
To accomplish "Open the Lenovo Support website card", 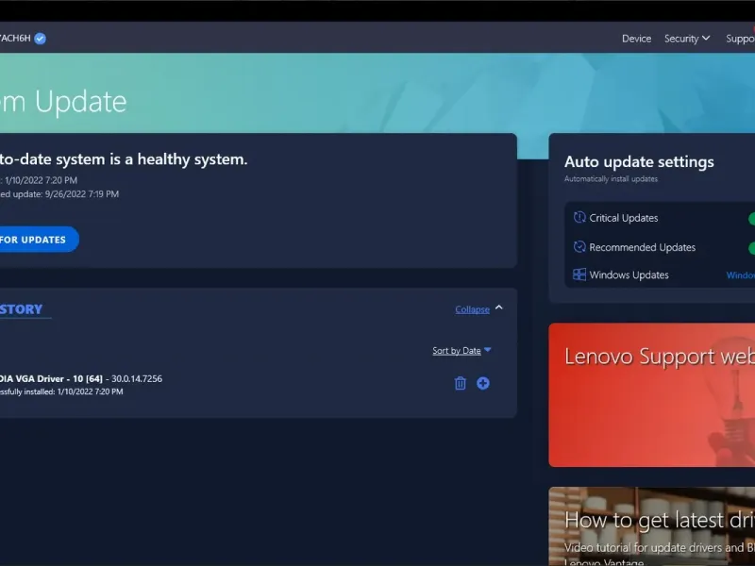I will [x=651, y=394].
